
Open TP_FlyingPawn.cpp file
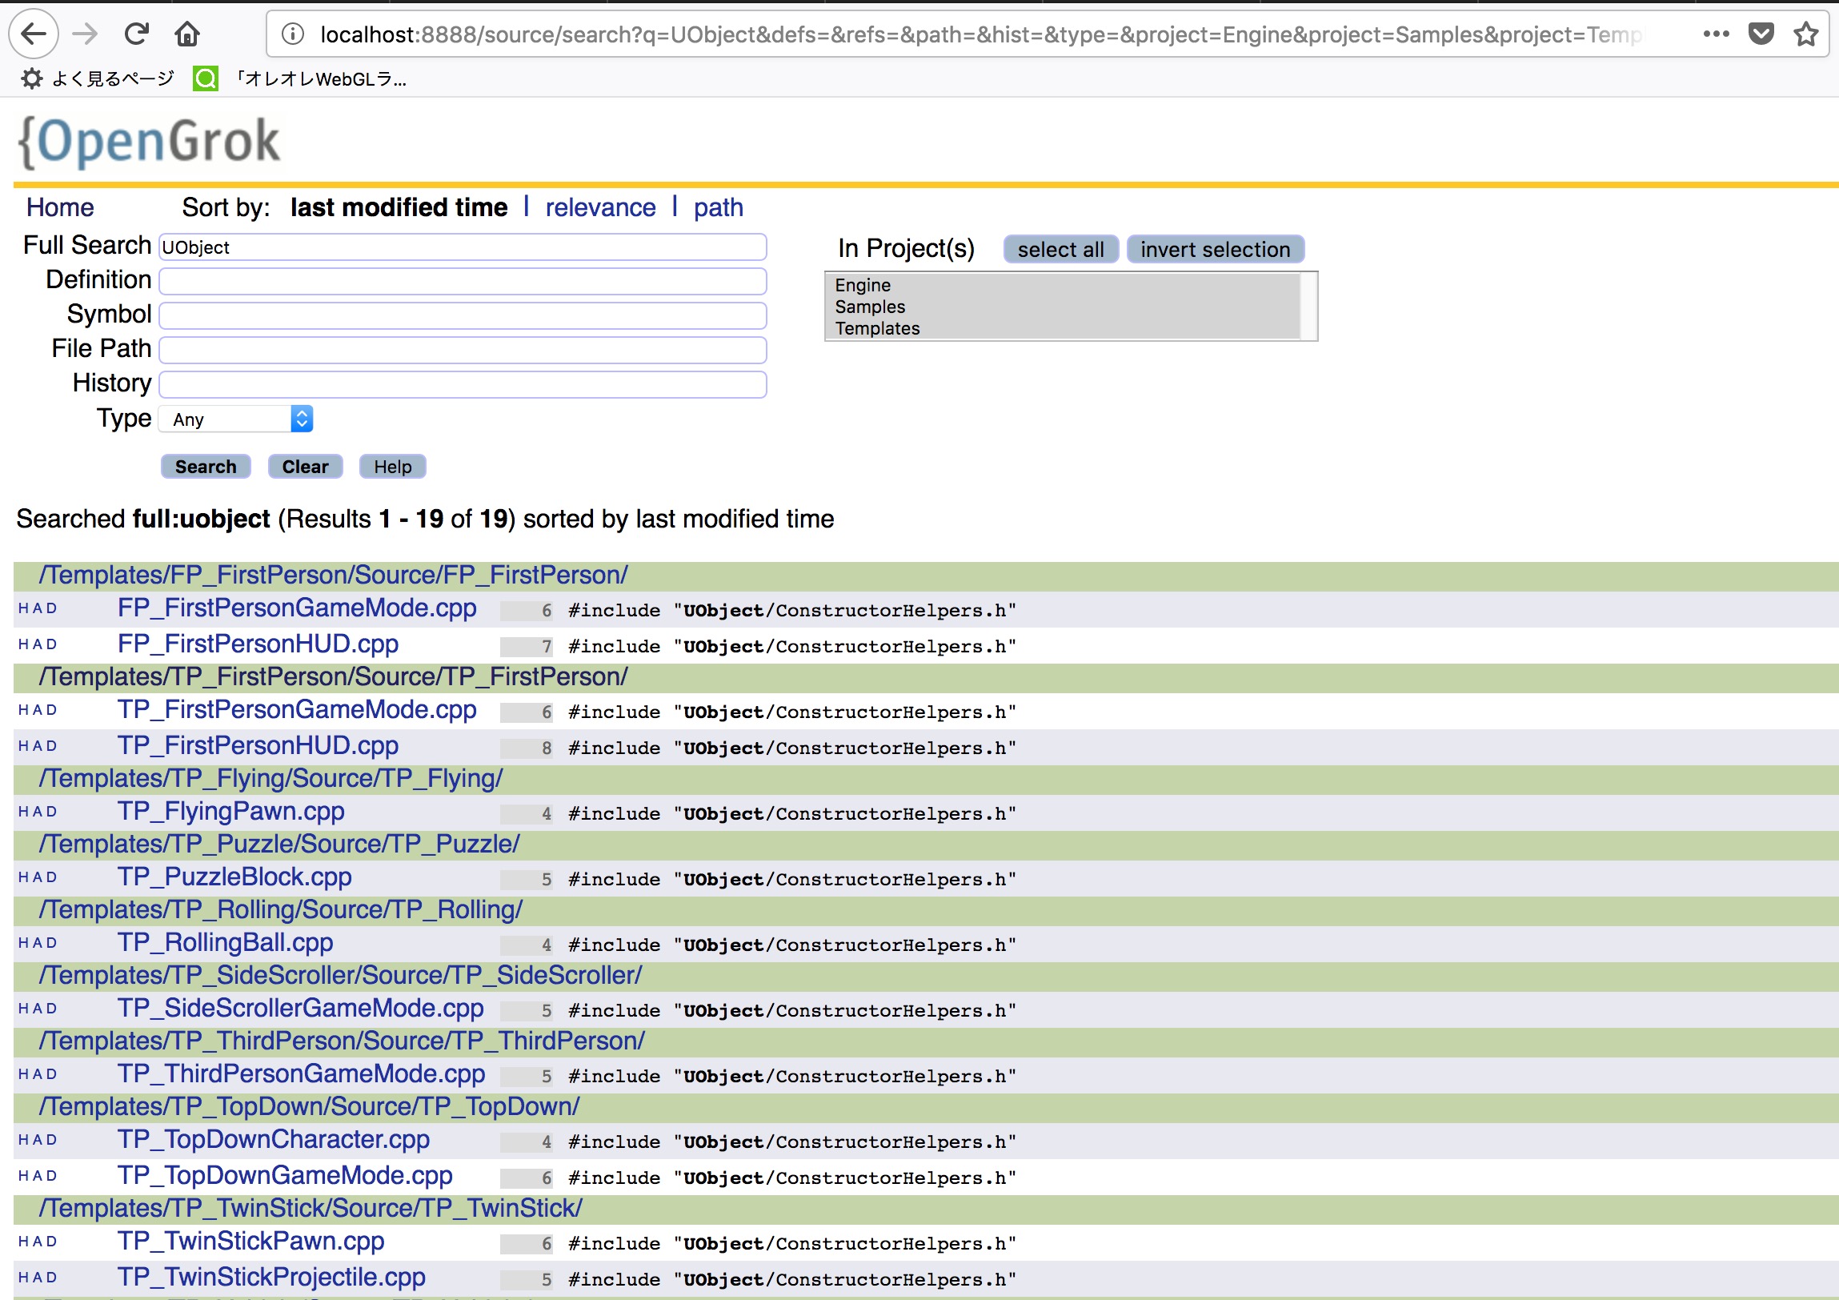click(231, 812)
